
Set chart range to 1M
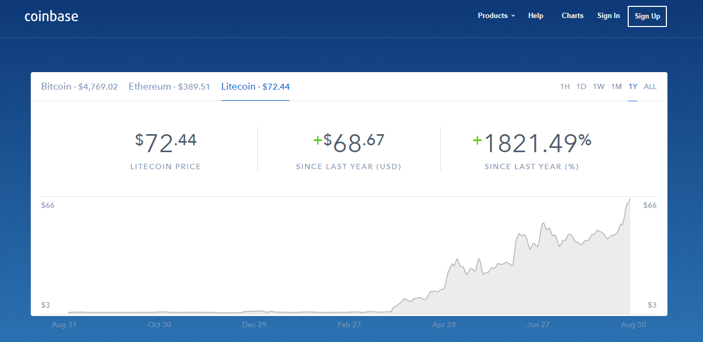point(616,86)
